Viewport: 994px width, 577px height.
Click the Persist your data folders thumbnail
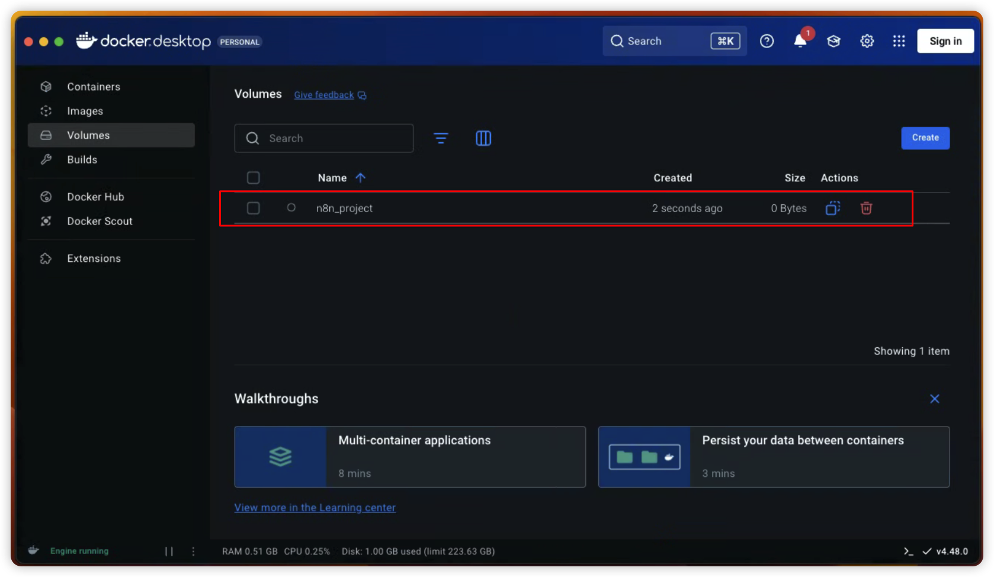645,457
